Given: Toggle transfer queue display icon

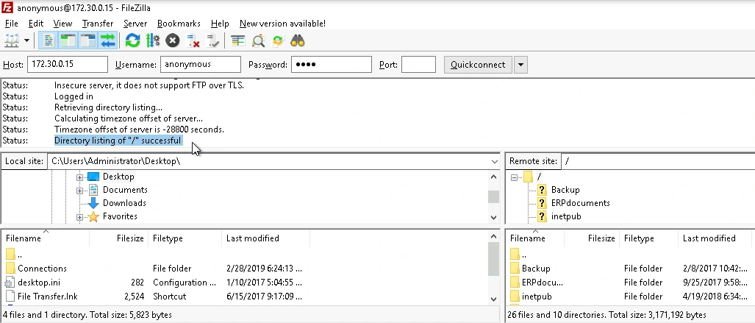Looking at the screenshot, I should click(108, 41).
